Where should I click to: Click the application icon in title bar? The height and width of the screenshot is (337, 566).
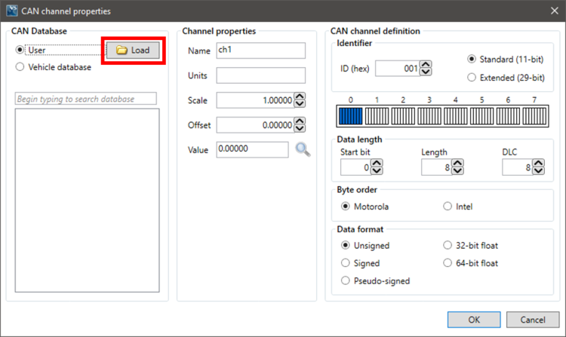pyautogui.click(x=12, y=11)
